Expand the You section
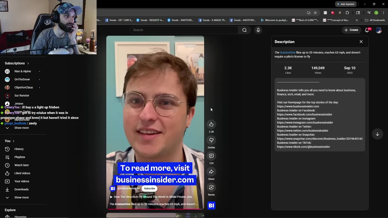This screenshot has height=218, width=388. click(x=10, y=141)
